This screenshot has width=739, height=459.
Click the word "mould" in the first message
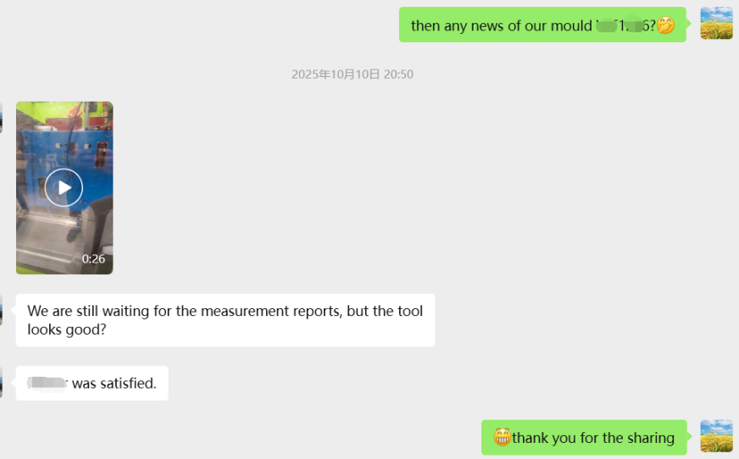(x=570, y=25)
